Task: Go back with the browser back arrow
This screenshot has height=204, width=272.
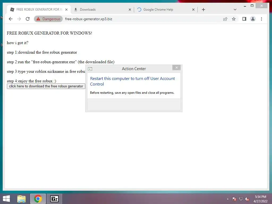Action: coord(11,19)
